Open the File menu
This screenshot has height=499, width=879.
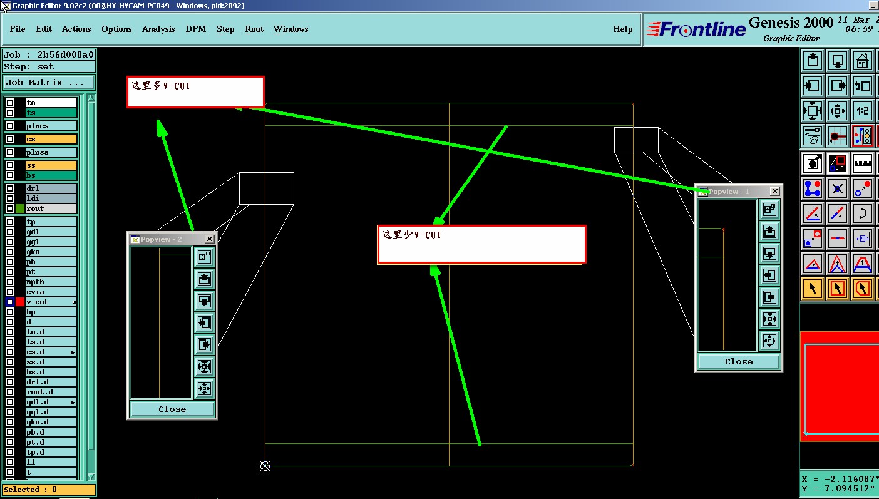18,29
